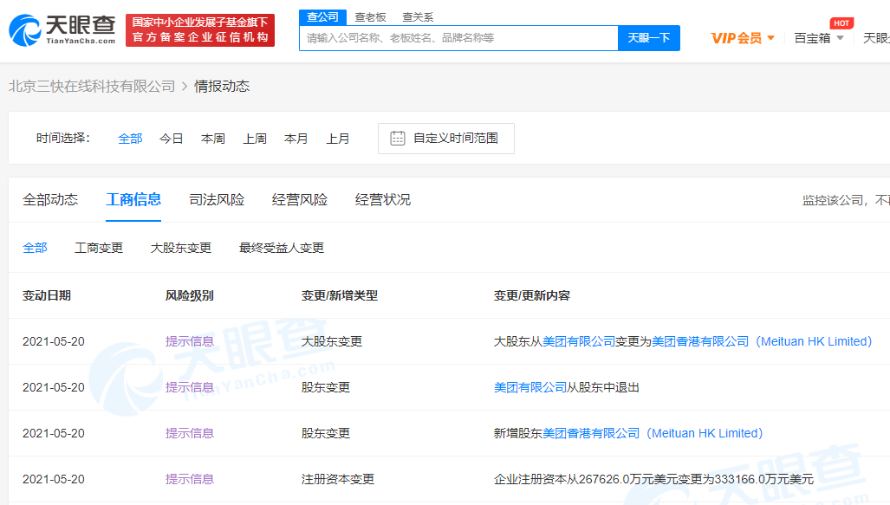
Task: Switch to the 查老板 search tab
Action: point(370,17)
